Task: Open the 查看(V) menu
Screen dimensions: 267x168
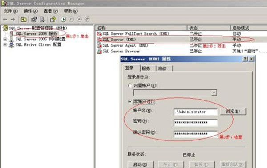Action: [x=51, y=12]
